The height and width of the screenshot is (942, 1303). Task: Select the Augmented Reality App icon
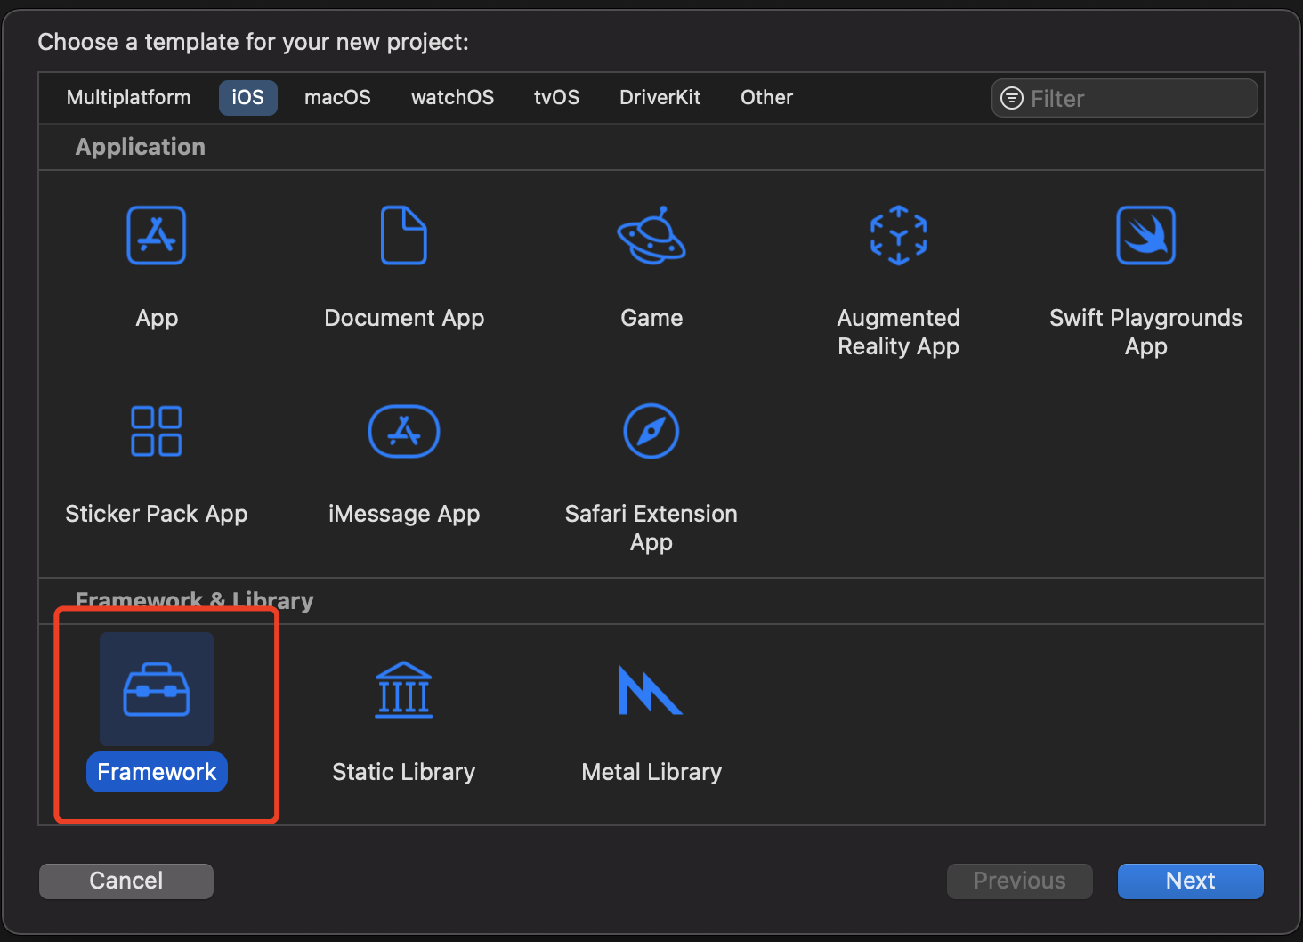coord(899,236)
